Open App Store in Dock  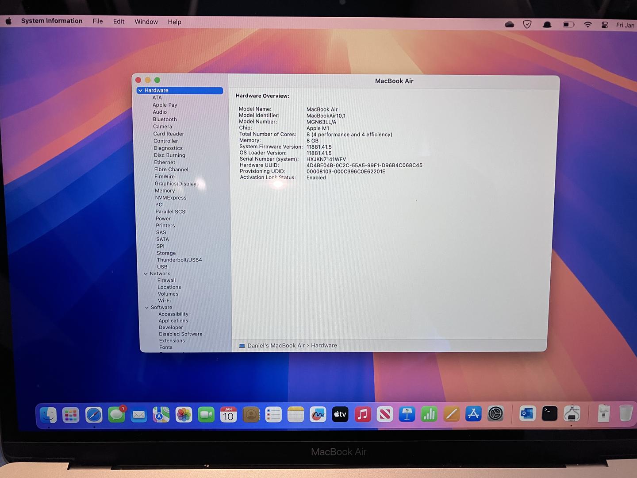[x=473, y=414]
